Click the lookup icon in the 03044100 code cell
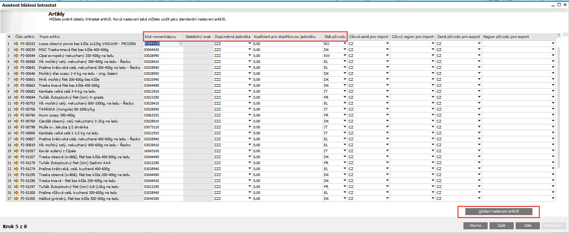The image size is (569, 233). (x=181, y=44)
